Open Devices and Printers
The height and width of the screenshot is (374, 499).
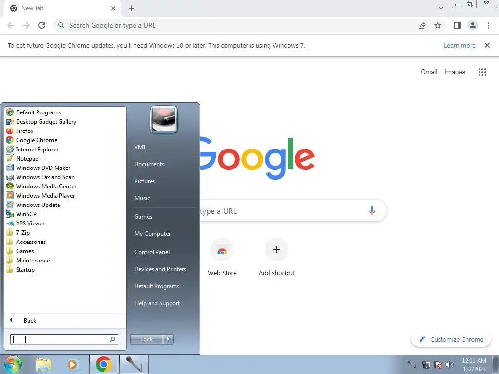[160, 269]
